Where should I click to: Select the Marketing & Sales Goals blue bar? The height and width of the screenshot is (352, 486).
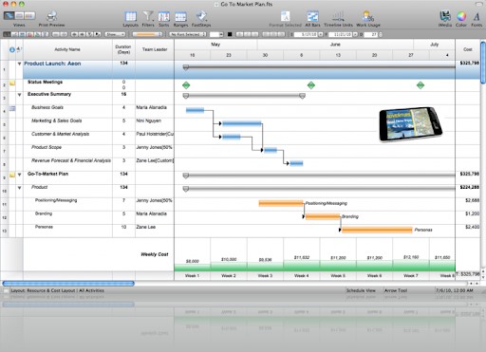pos(242,123)
